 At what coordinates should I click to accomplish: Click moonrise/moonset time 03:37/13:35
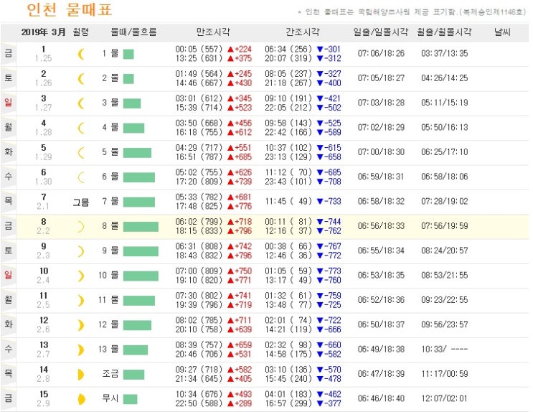445,53
